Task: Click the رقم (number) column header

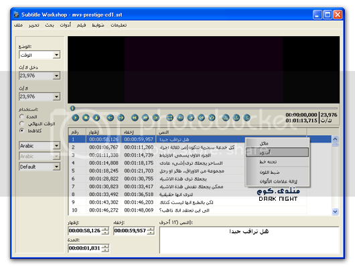Action: [x=77, y=132]
